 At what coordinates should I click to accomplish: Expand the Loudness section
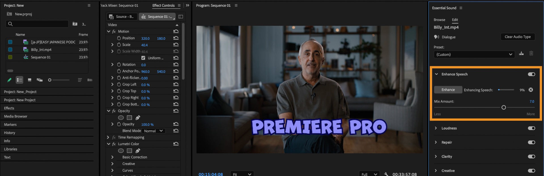[436, 128]
